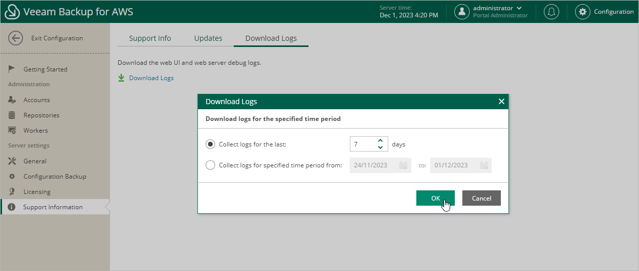Click the Veeam Backup for AWS title
This screenshot has width=639, height=271.
[x=78, y=12]
